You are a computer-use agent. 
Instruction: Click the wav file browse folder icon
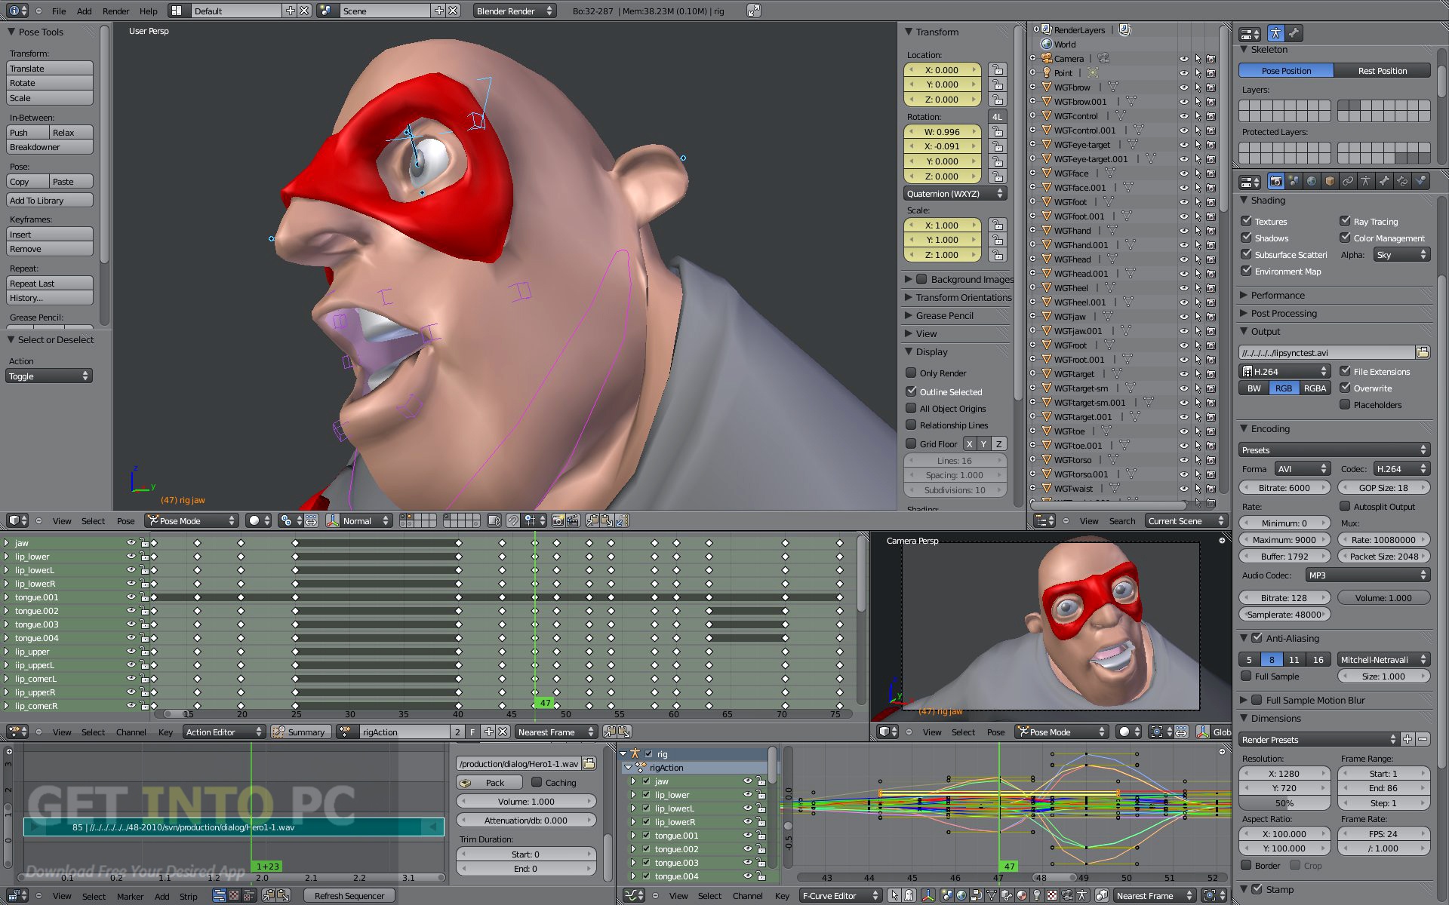click(x=589, y=763)
